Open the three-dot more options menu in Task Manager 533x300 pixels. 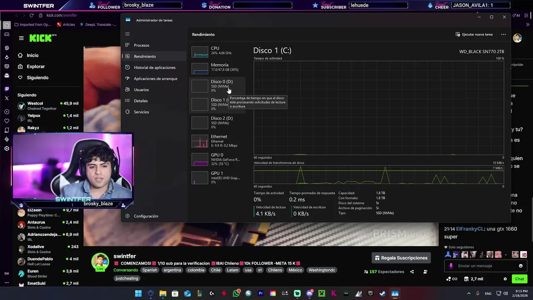(503, 35)
